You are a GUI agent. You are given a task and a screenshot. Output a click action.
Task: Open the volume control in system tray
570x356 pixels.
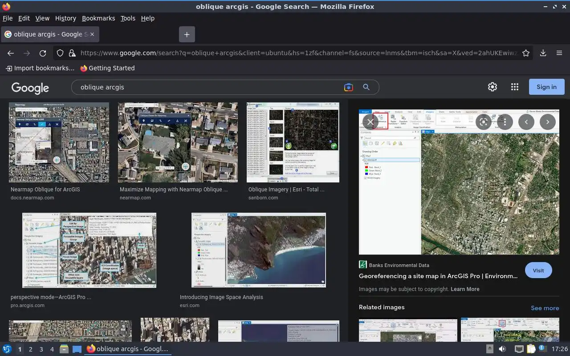pos(502,349)
